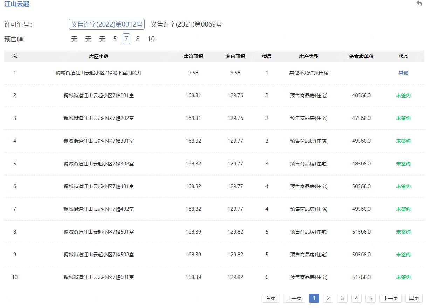Image resolution: width=428 pixels, height=308 pixels.
Task: Click the 预售幢 label
Action: click(x=15, y=39)
